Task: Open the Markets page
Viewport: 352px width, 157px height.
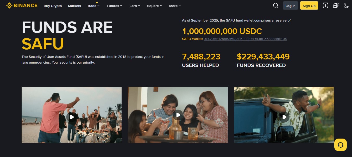Action: [x=74, y=6]
